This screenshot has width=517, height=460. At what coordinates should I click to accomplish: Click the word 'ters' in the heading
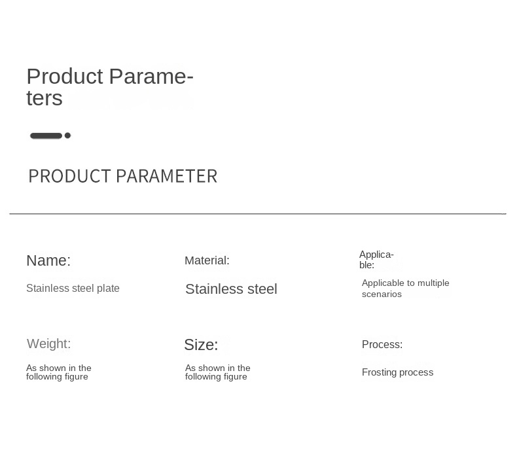(45, 98)
